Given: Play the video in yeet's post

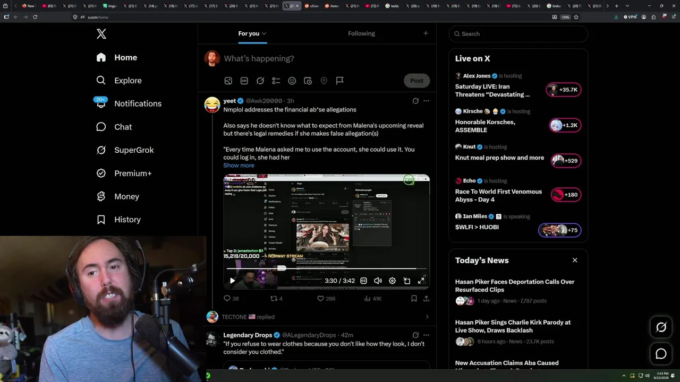Looking at the screenshot, I should point(232,281).
